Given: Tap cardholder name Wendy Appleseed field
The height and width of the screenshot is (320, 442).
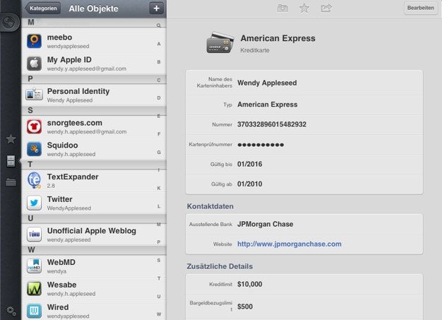Looking at the screenshot, I should pos(304,83).
